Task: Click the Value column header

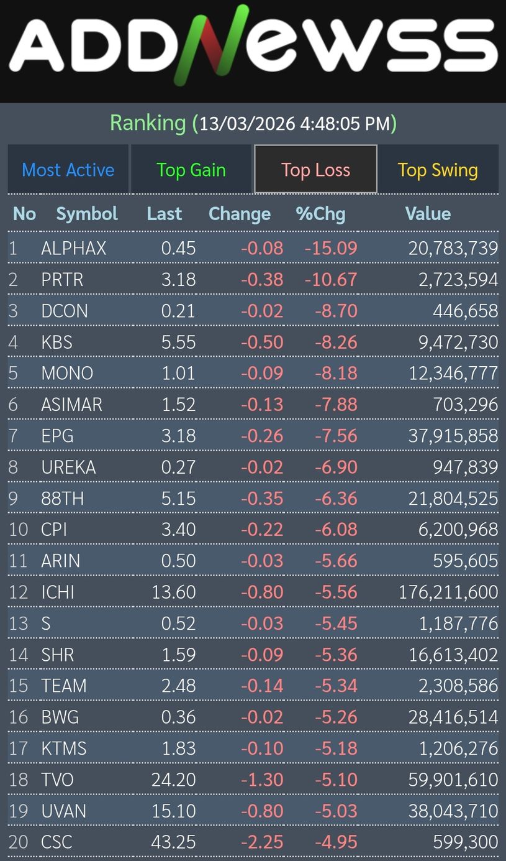Action: [x=428, y=214]
